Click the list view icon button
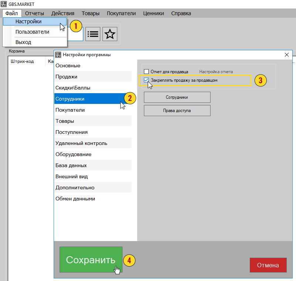296x281 pixels. click(x=93, y=34)
